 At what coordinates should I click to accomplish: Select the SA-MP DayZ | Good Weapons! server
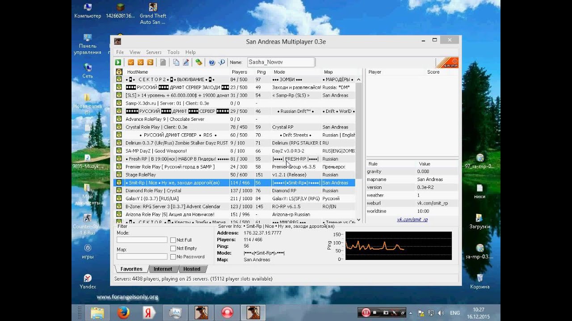click(x=235, y=151)
